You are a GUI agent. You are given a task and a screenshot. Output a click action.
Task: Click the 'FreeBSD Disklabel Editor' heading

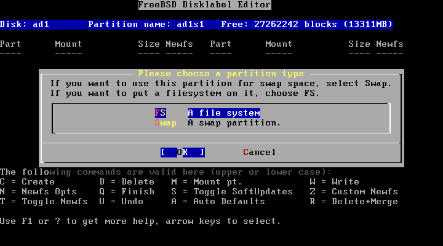[x=204, y=5]
